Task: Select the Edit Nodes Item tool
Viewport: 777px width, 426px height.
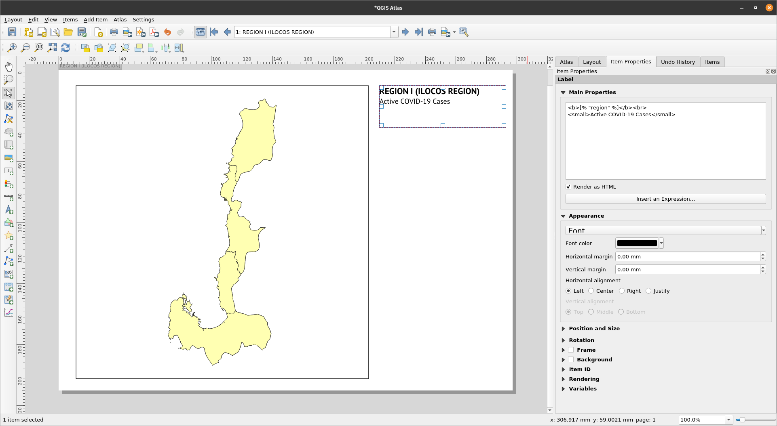Action: pyautogui.click(x=8, y=119)
